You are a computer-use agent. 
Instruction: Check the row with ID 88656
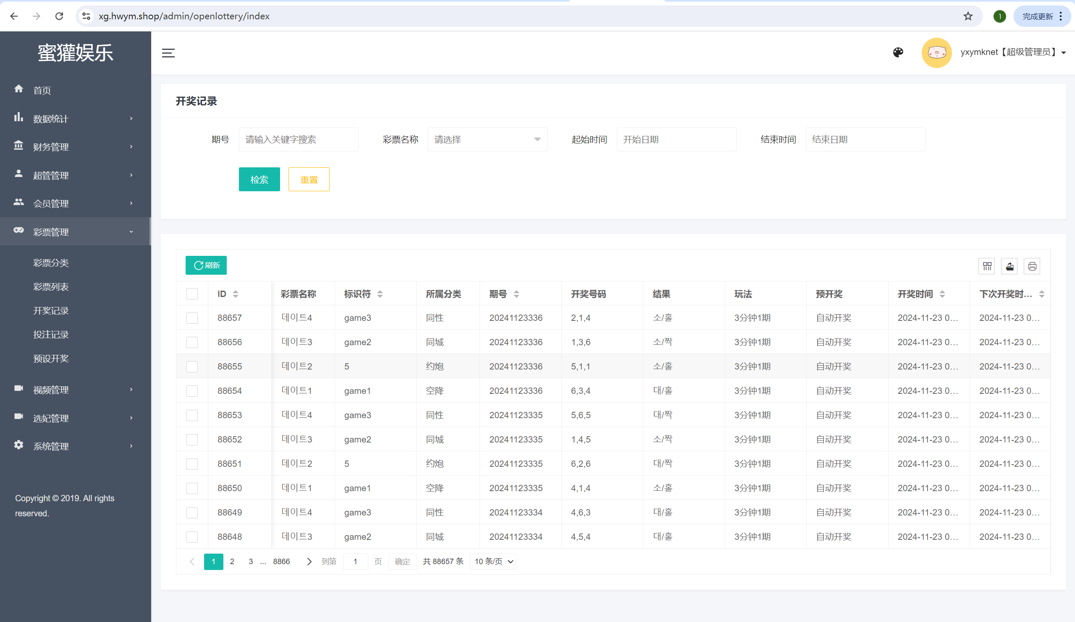[192, 342]
